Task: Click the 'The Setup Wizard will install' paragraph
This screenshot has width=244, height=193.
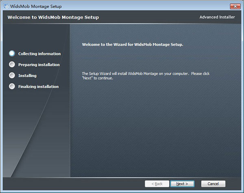Action: pyautogui.click(x=146, y=76)
